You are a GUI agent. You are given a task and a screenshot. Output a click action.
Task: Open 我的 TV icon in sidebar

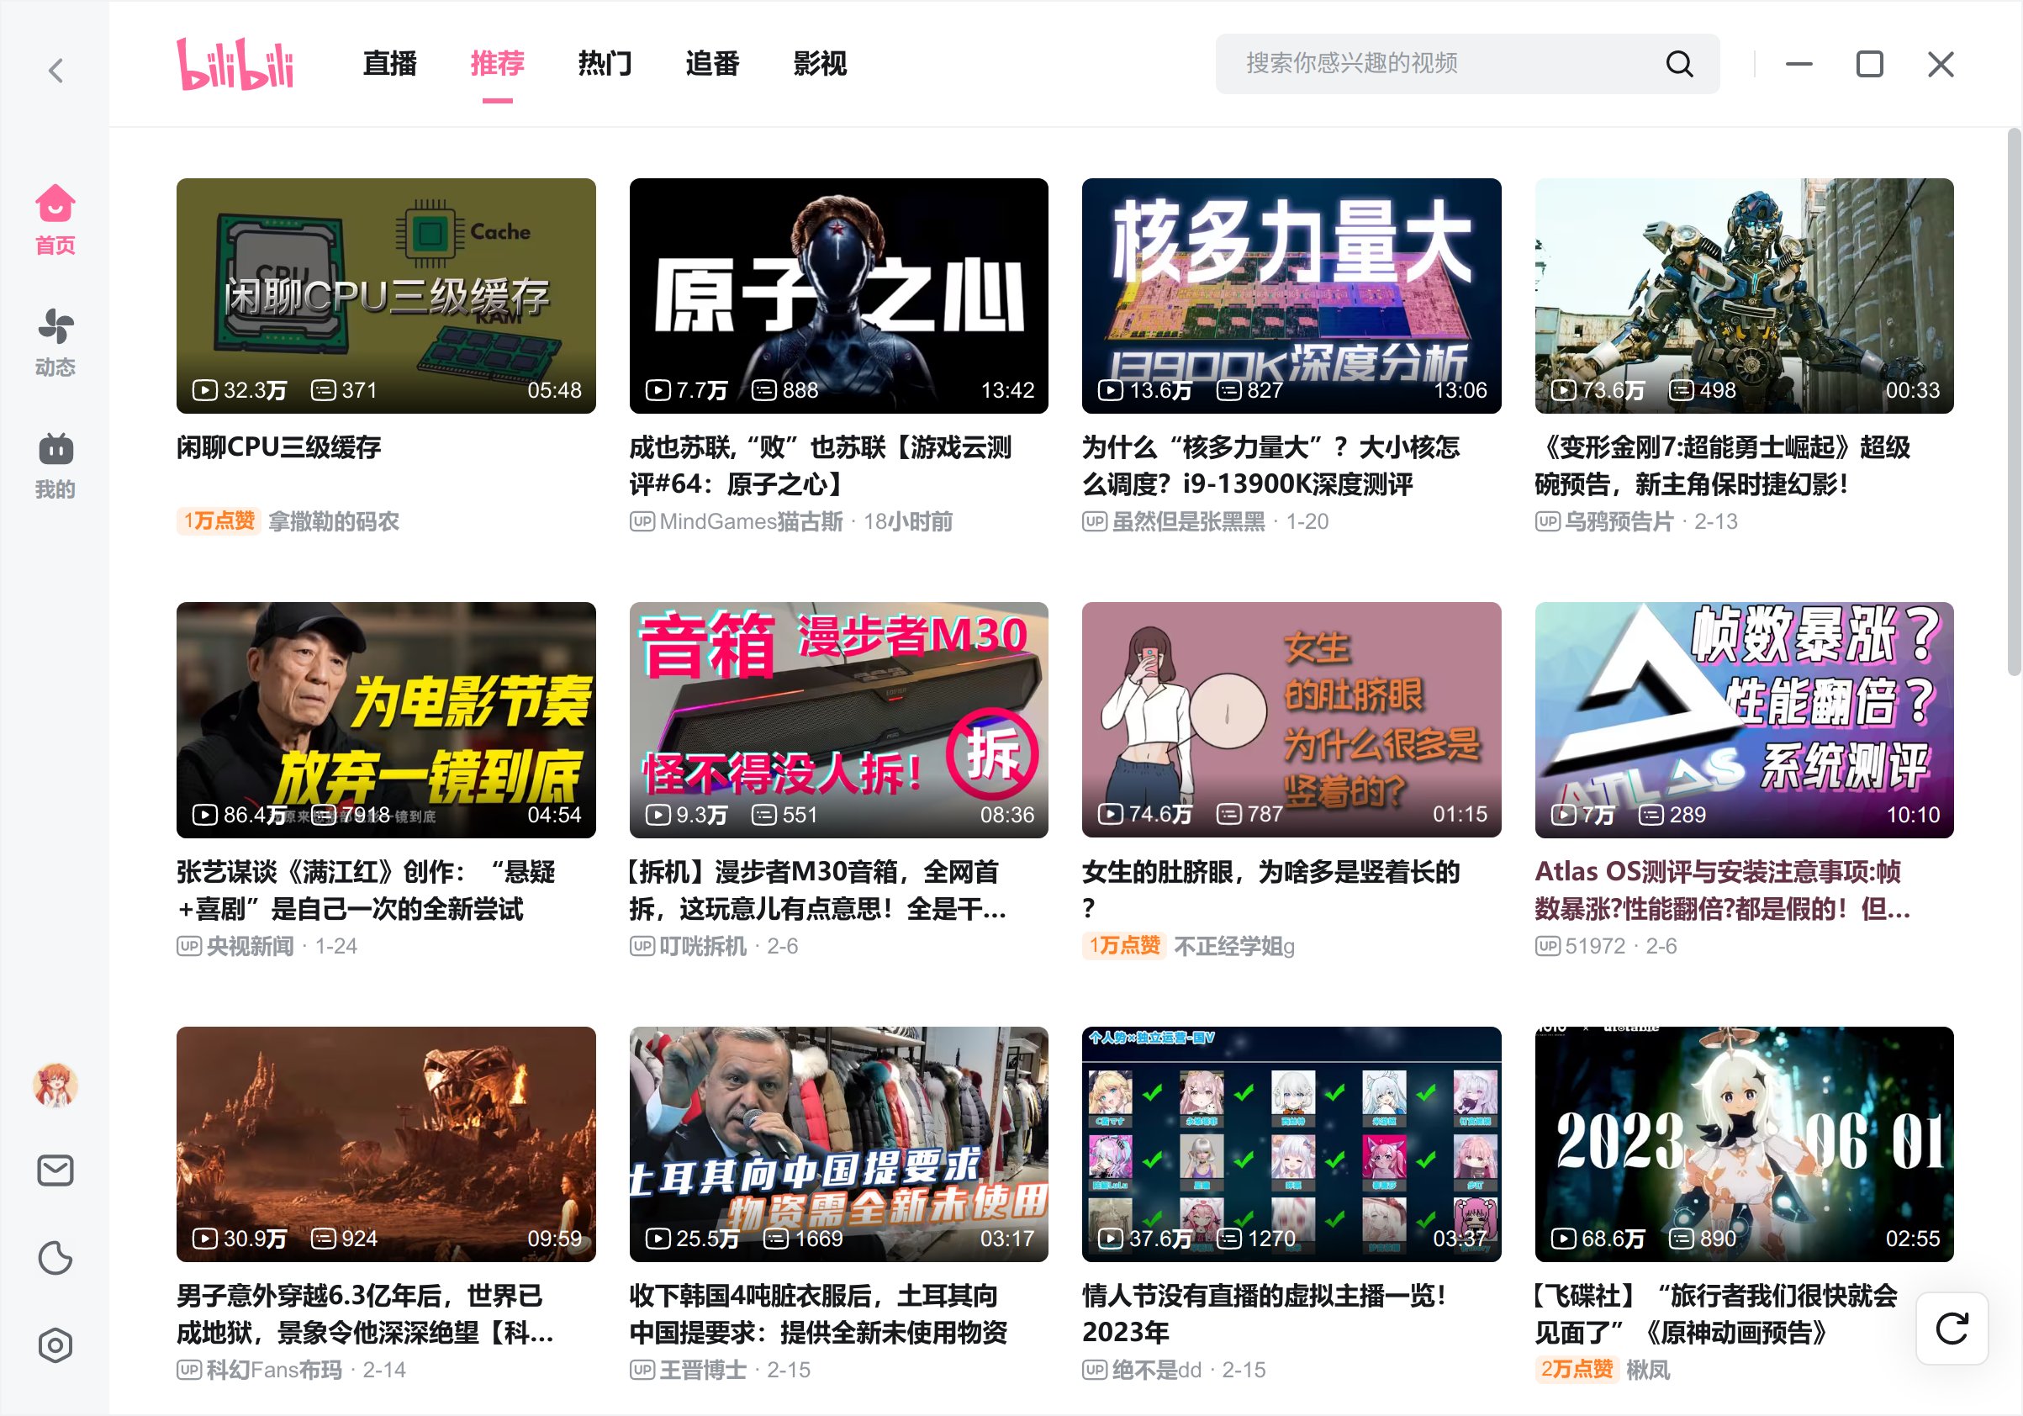click(x=55, y=448)
